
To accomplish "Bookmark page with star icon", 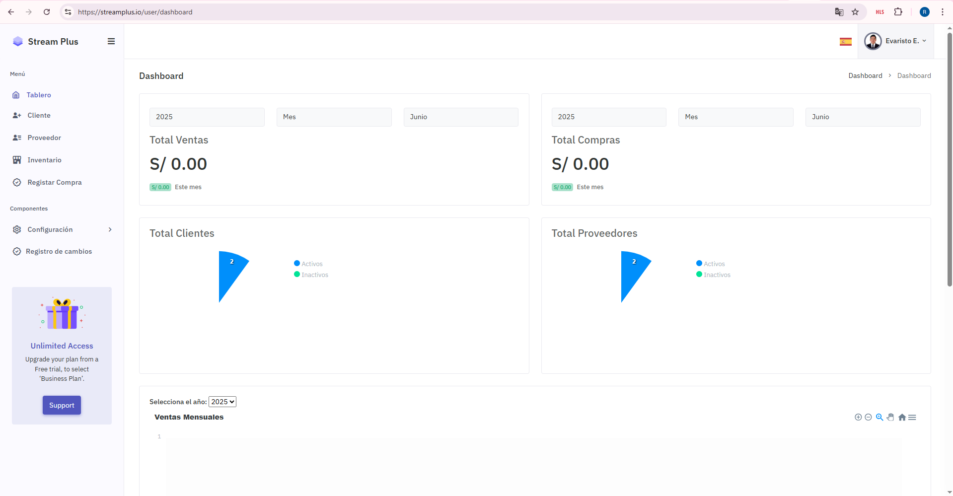I will point(855,12).
